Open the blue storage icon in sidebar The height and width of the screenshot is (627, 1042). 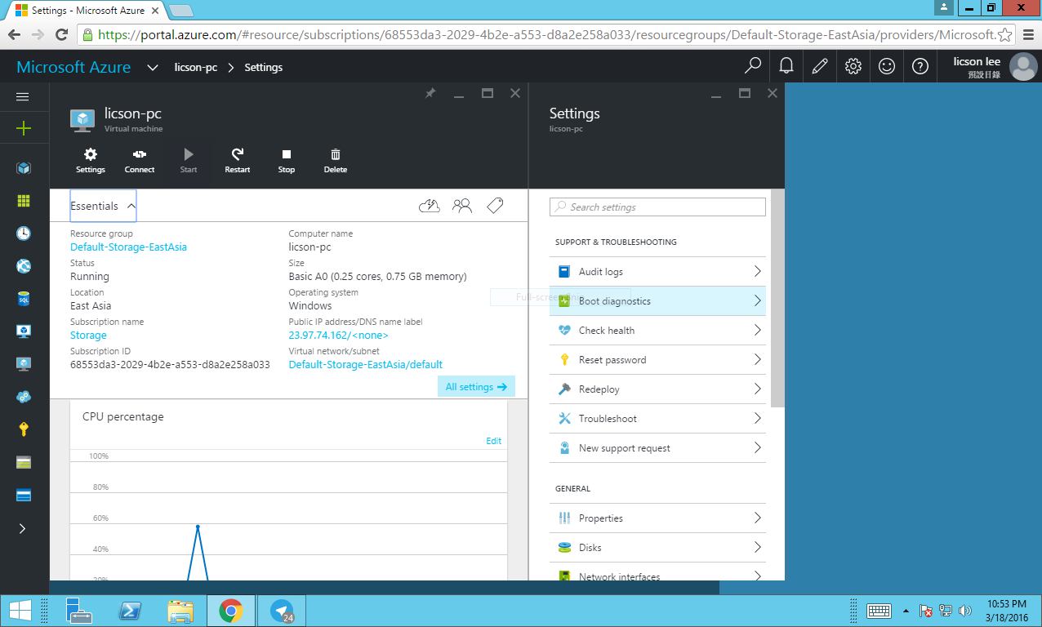(x=24, y=495)
